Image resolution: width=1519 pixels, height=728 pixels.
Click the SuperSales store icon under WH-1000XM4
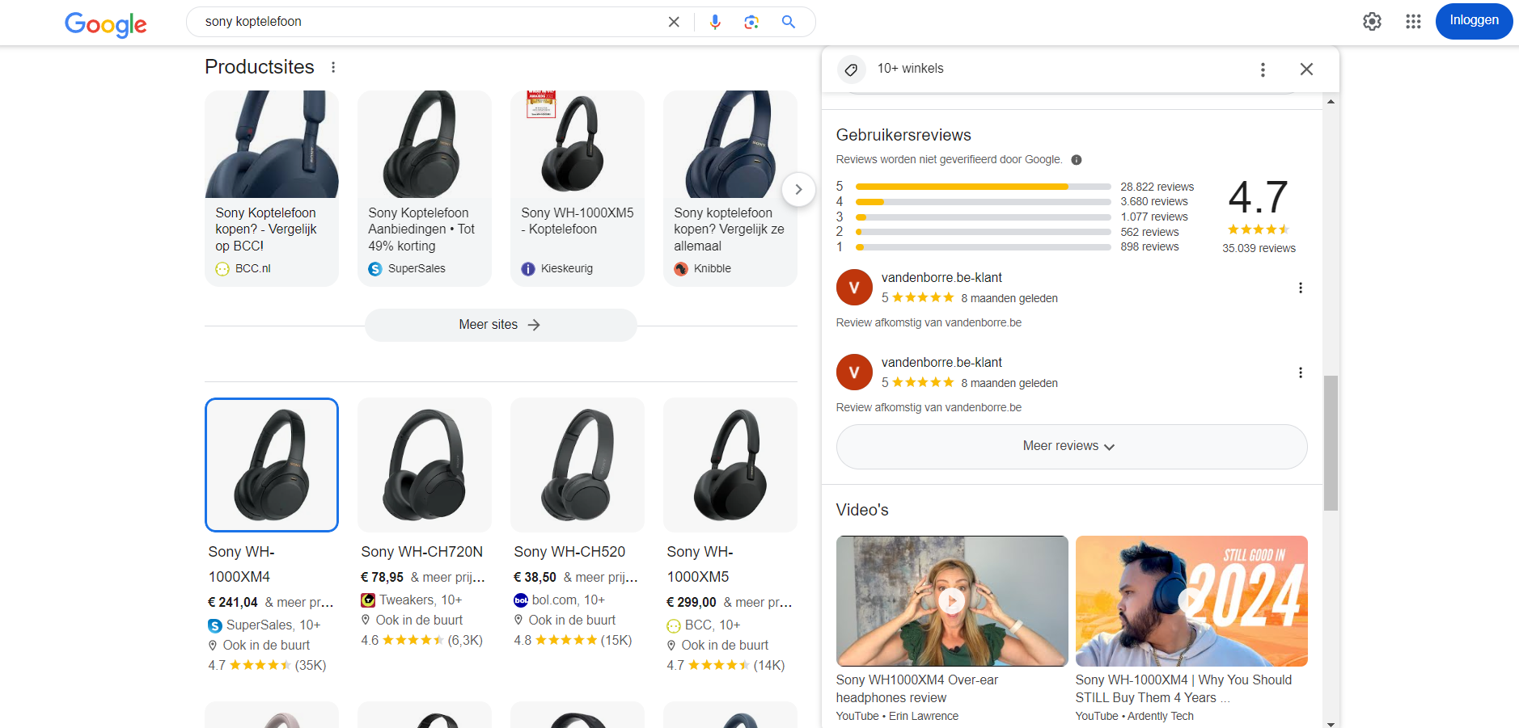point(215,625)
